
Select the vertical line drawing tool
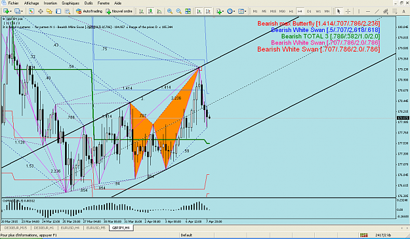point(359,11)
